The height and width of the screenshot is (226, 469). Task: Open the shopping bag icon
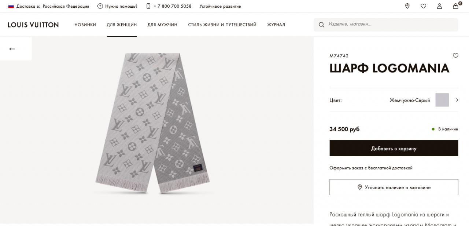(x=455, y=6)
